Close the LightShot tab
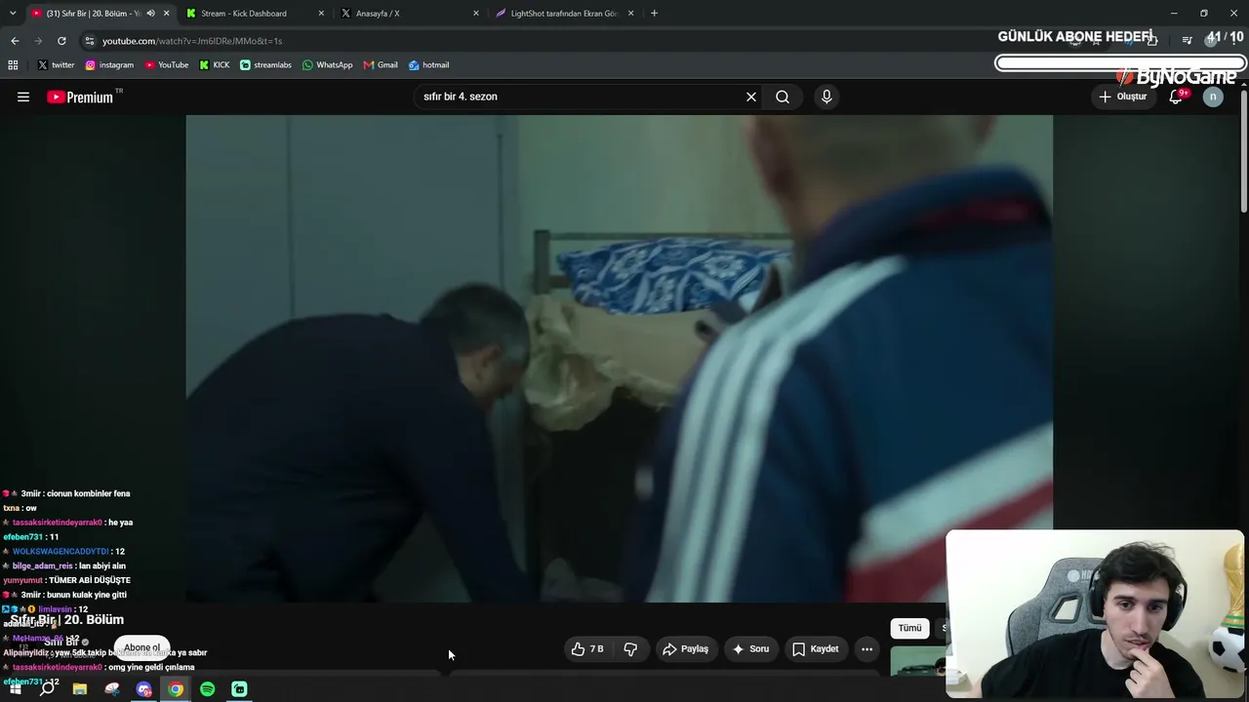Screen dimensions: 1249x702 point(630,14)
